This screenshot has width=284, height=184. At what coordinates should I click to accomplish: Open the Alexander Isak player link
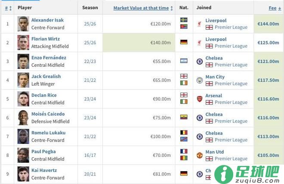coord(47,20)
